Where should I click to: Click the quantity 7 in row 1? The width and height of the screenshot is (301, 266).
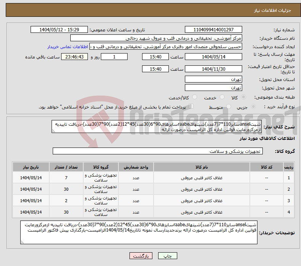66,178
